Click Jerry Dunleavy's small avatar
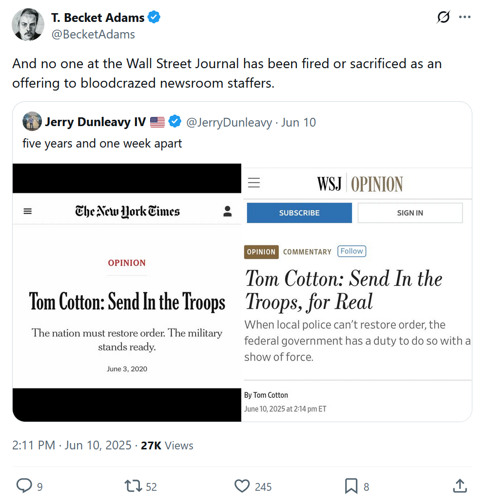This screenshot has height=501, width=485. 32,122
